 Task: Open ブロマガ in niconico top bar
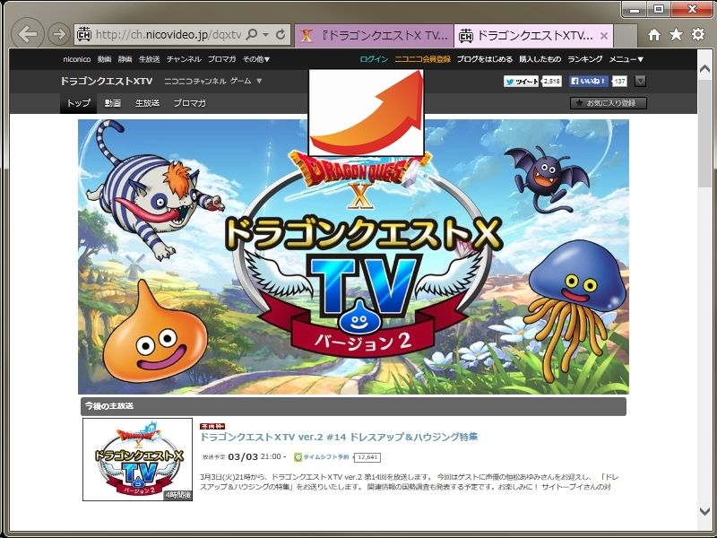click(221, 59)
